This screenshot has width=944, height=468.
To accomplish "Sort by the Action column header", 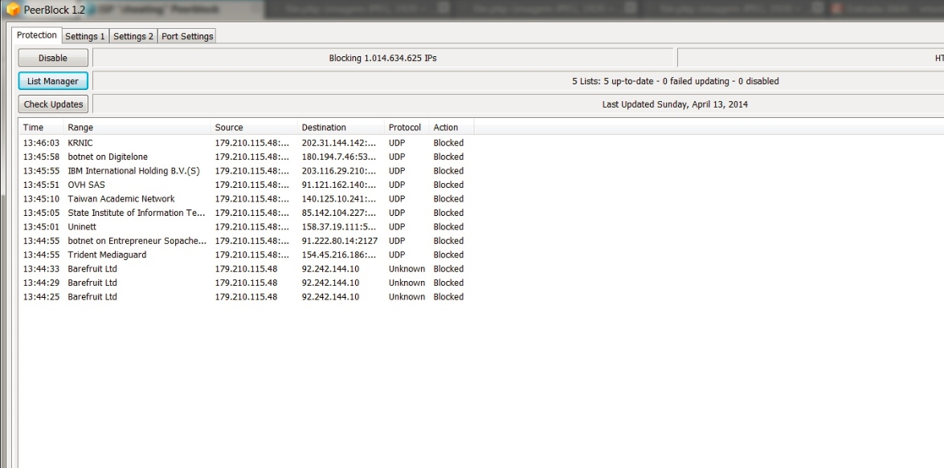I will tap(452, 127).
